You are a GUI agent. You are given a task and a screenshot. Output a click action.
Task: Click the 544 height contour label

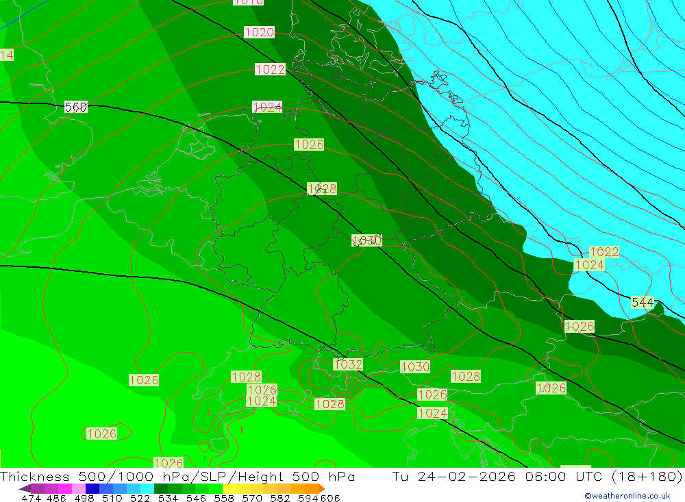click(643, 302)
